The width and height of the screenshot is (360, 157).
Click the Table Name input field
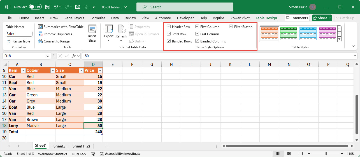(19, 34)
